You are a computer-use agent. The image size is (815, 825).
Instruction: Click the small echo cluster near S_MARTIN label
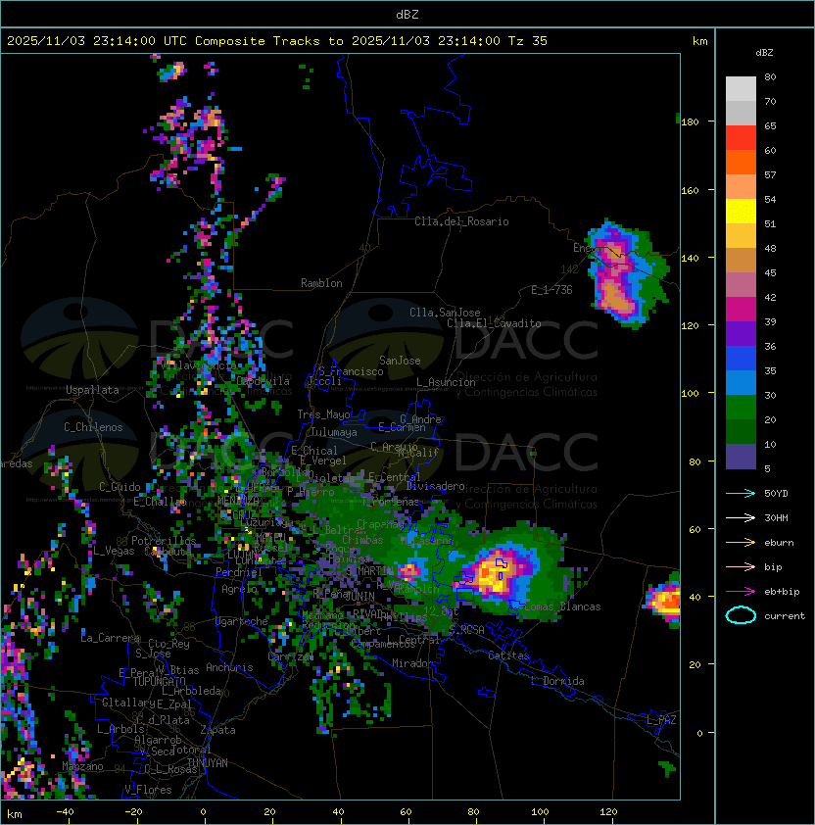(x=409, y=572)
